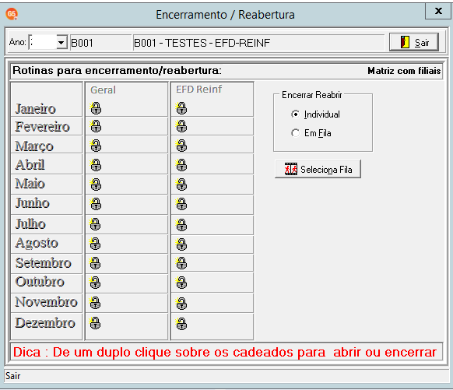453x390 pixels.
Task: Click the Geral padlock for Abril
Action: (96, 165)
